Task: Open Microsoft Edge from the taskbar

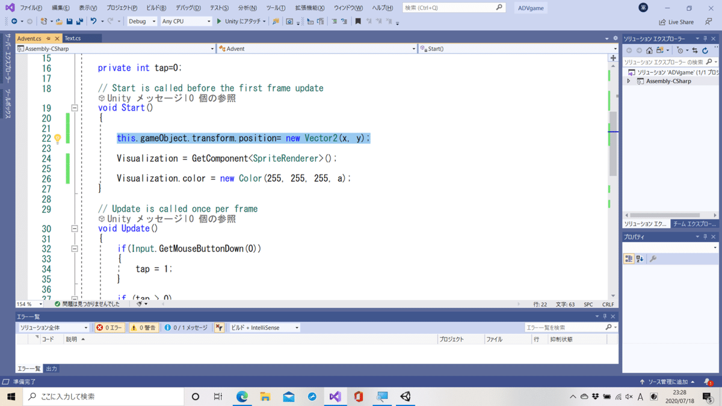Action: (x=242, y=396)
